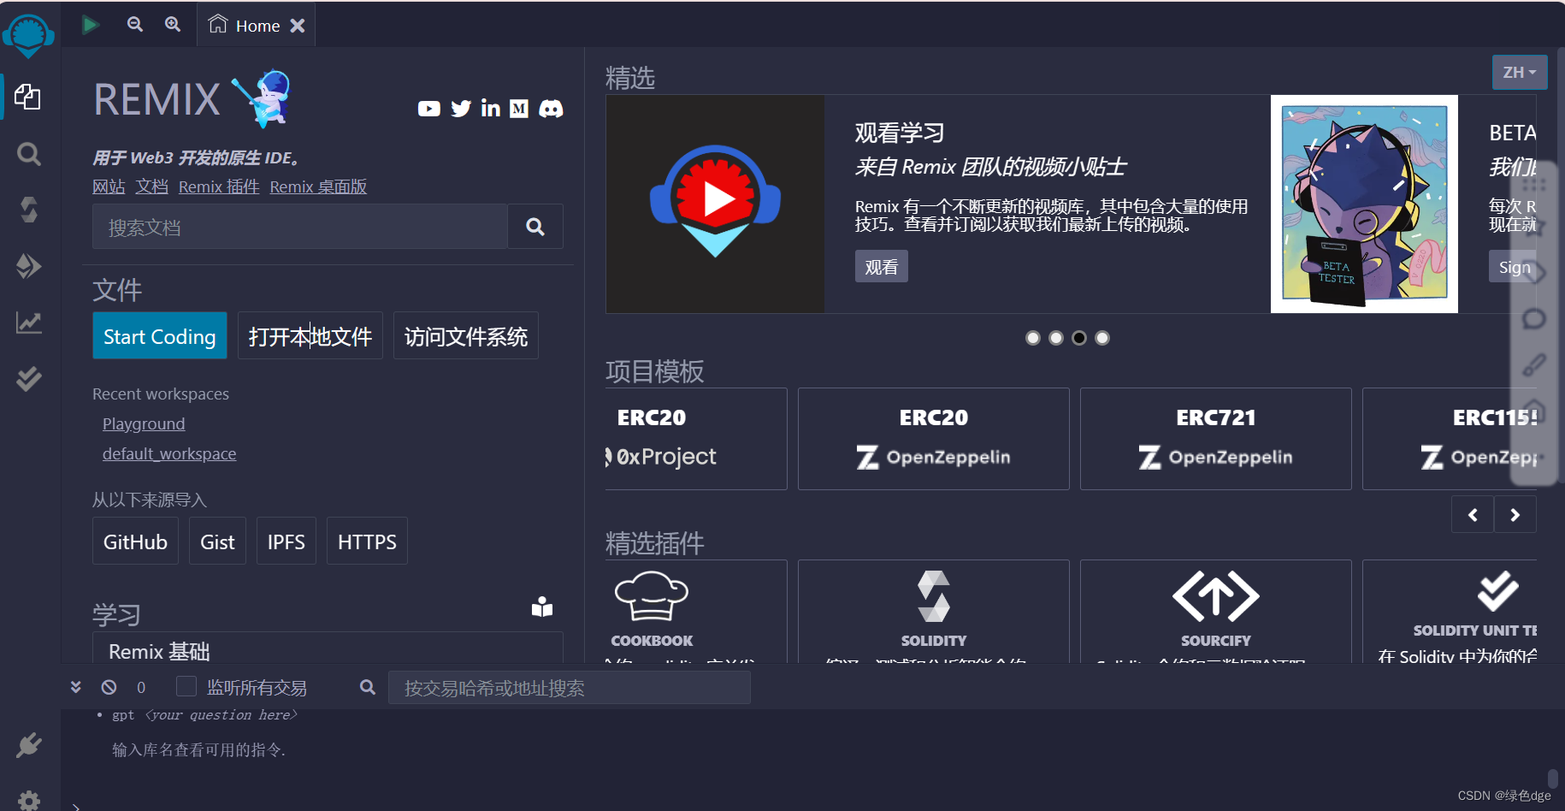Open the 网站 link
Screen dimensions: 1565x811
109,186
